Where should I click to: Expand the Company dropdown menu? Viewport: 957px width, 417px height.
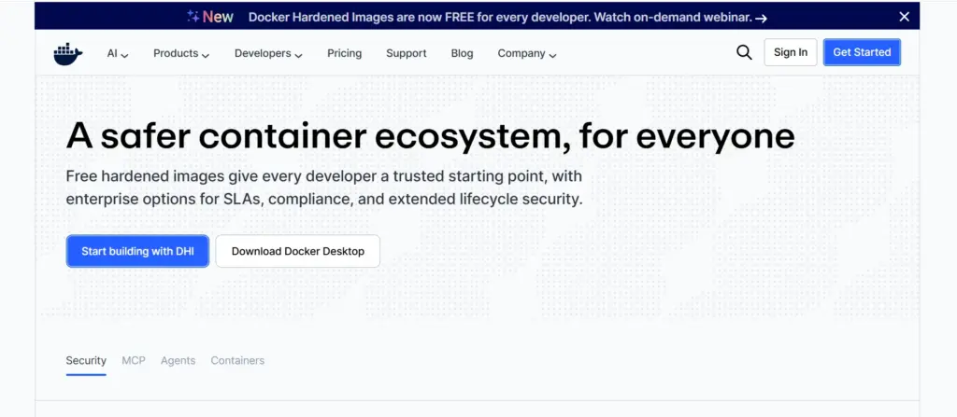(x=527, y=53)
